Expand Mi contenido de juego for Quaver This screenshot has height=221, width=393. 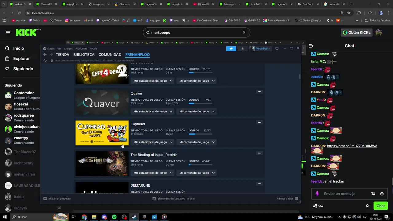click(x=196, y=111)
